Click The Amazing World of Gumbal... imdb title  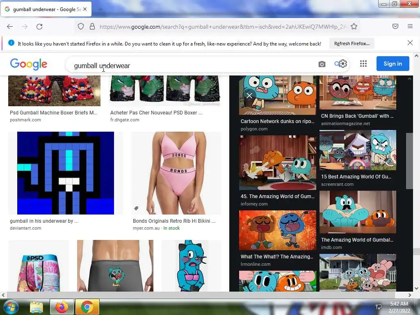click(357, 240)
